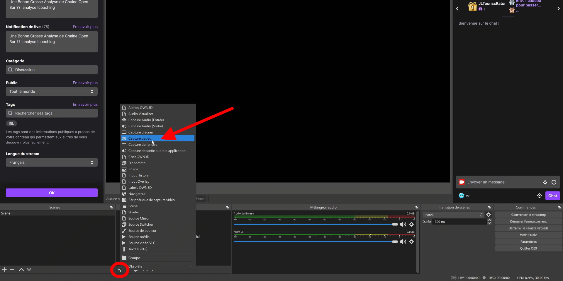The height and width of the screenshot is (281, 563).
Task: Open the 'Tout le monde' audience dropdown
Action: [52, 91]
